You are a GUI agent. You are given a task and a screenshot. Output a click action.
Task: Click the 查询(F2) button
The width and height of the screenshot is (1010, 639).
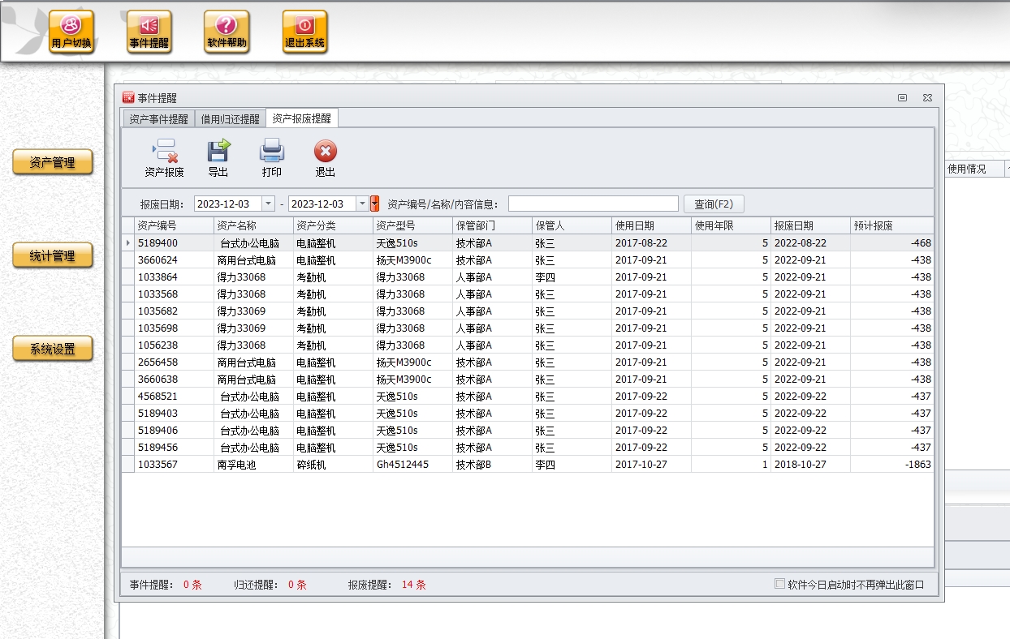point(714,204)
